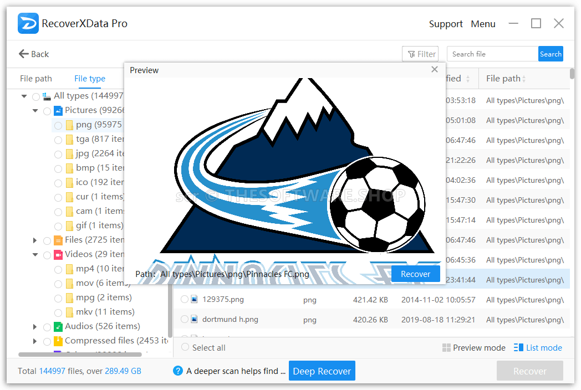Click the RecoverXData Pro logo icon
This screenshot has height=390, width=581.
pos(28,23)
